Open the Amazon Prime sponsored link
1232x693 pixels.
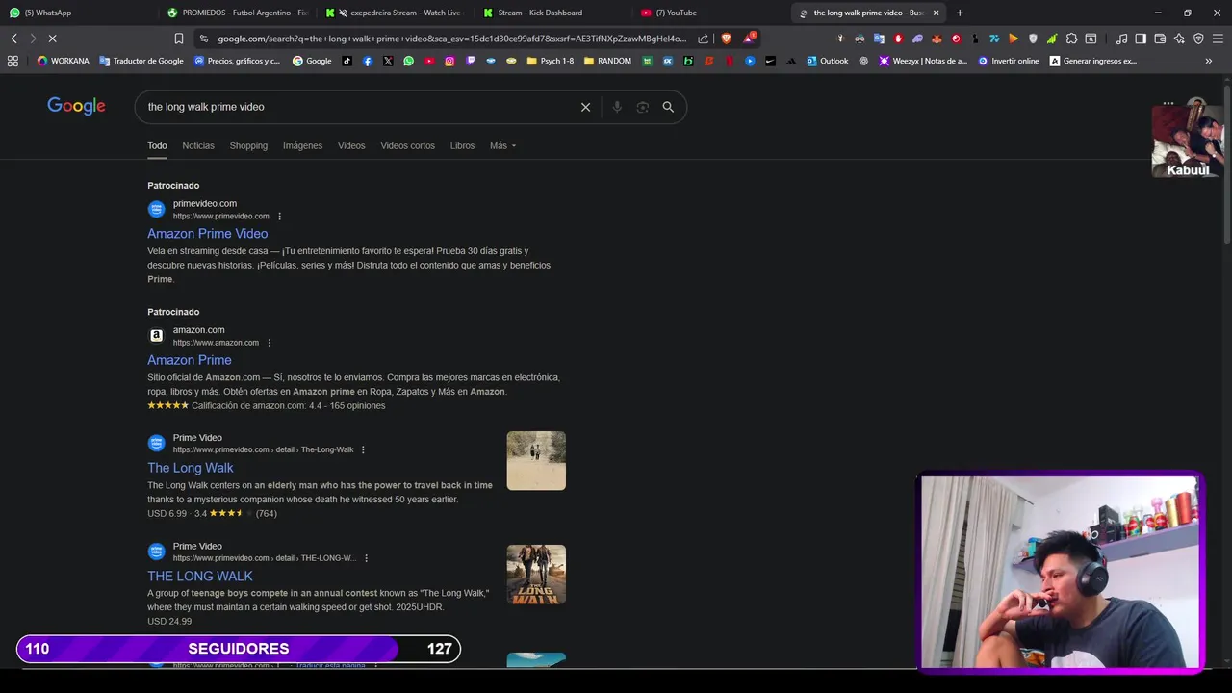(190, 360)
